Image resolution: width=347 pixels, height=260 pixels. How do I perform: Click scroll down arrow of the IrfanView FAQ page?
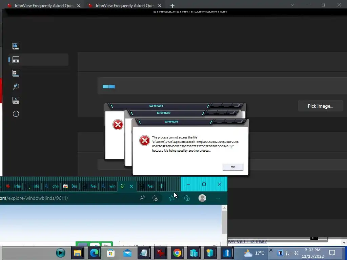coord(344,243)
